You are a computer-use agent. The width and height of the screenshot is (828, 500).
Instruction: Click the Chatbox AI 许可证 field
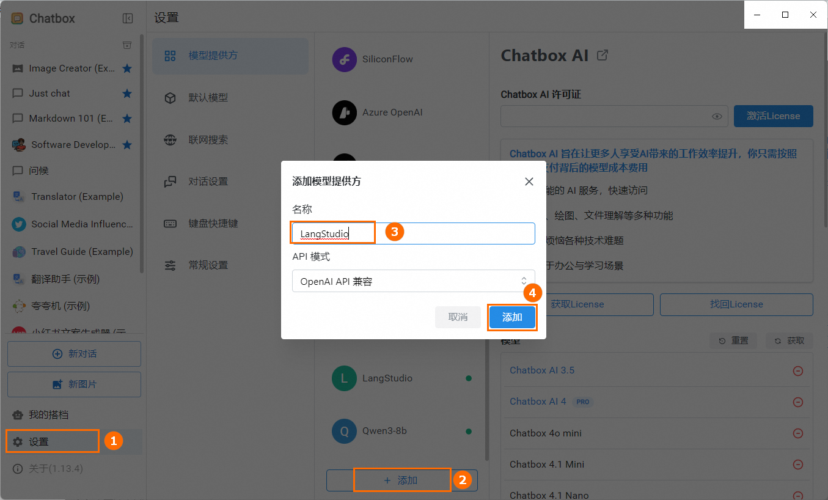pyautogui.click(x=614, y=116)
